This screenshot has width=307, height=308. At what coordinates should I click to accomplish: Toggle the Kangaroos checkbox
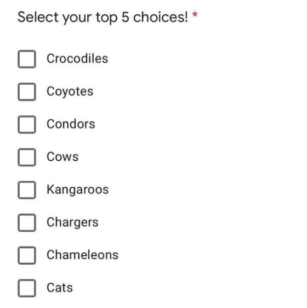click(x=27, y=190)
